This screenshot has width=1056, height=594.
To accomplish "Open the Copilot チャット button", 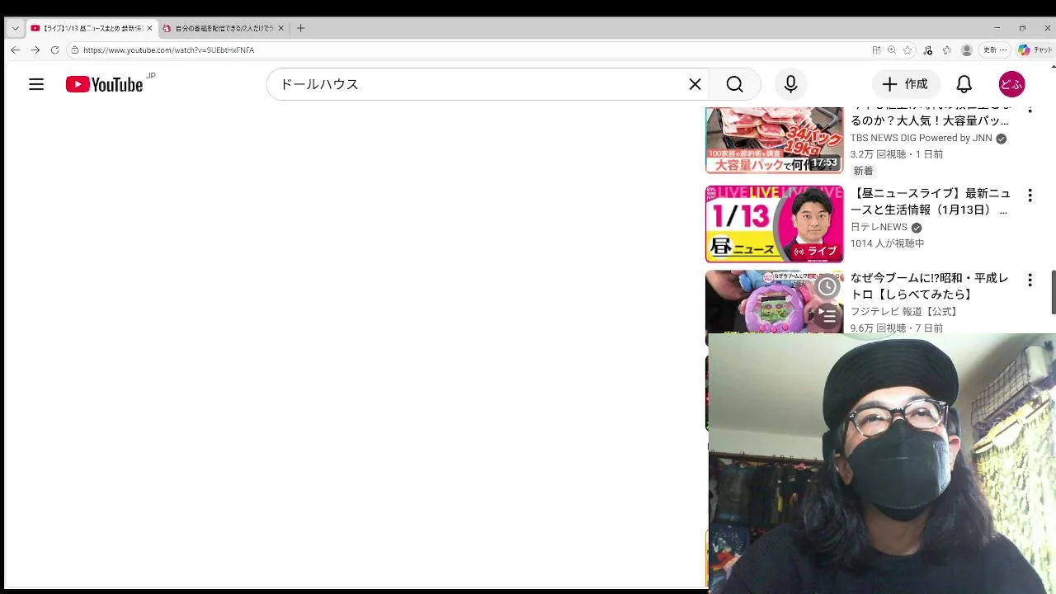I will [1035, 50].
